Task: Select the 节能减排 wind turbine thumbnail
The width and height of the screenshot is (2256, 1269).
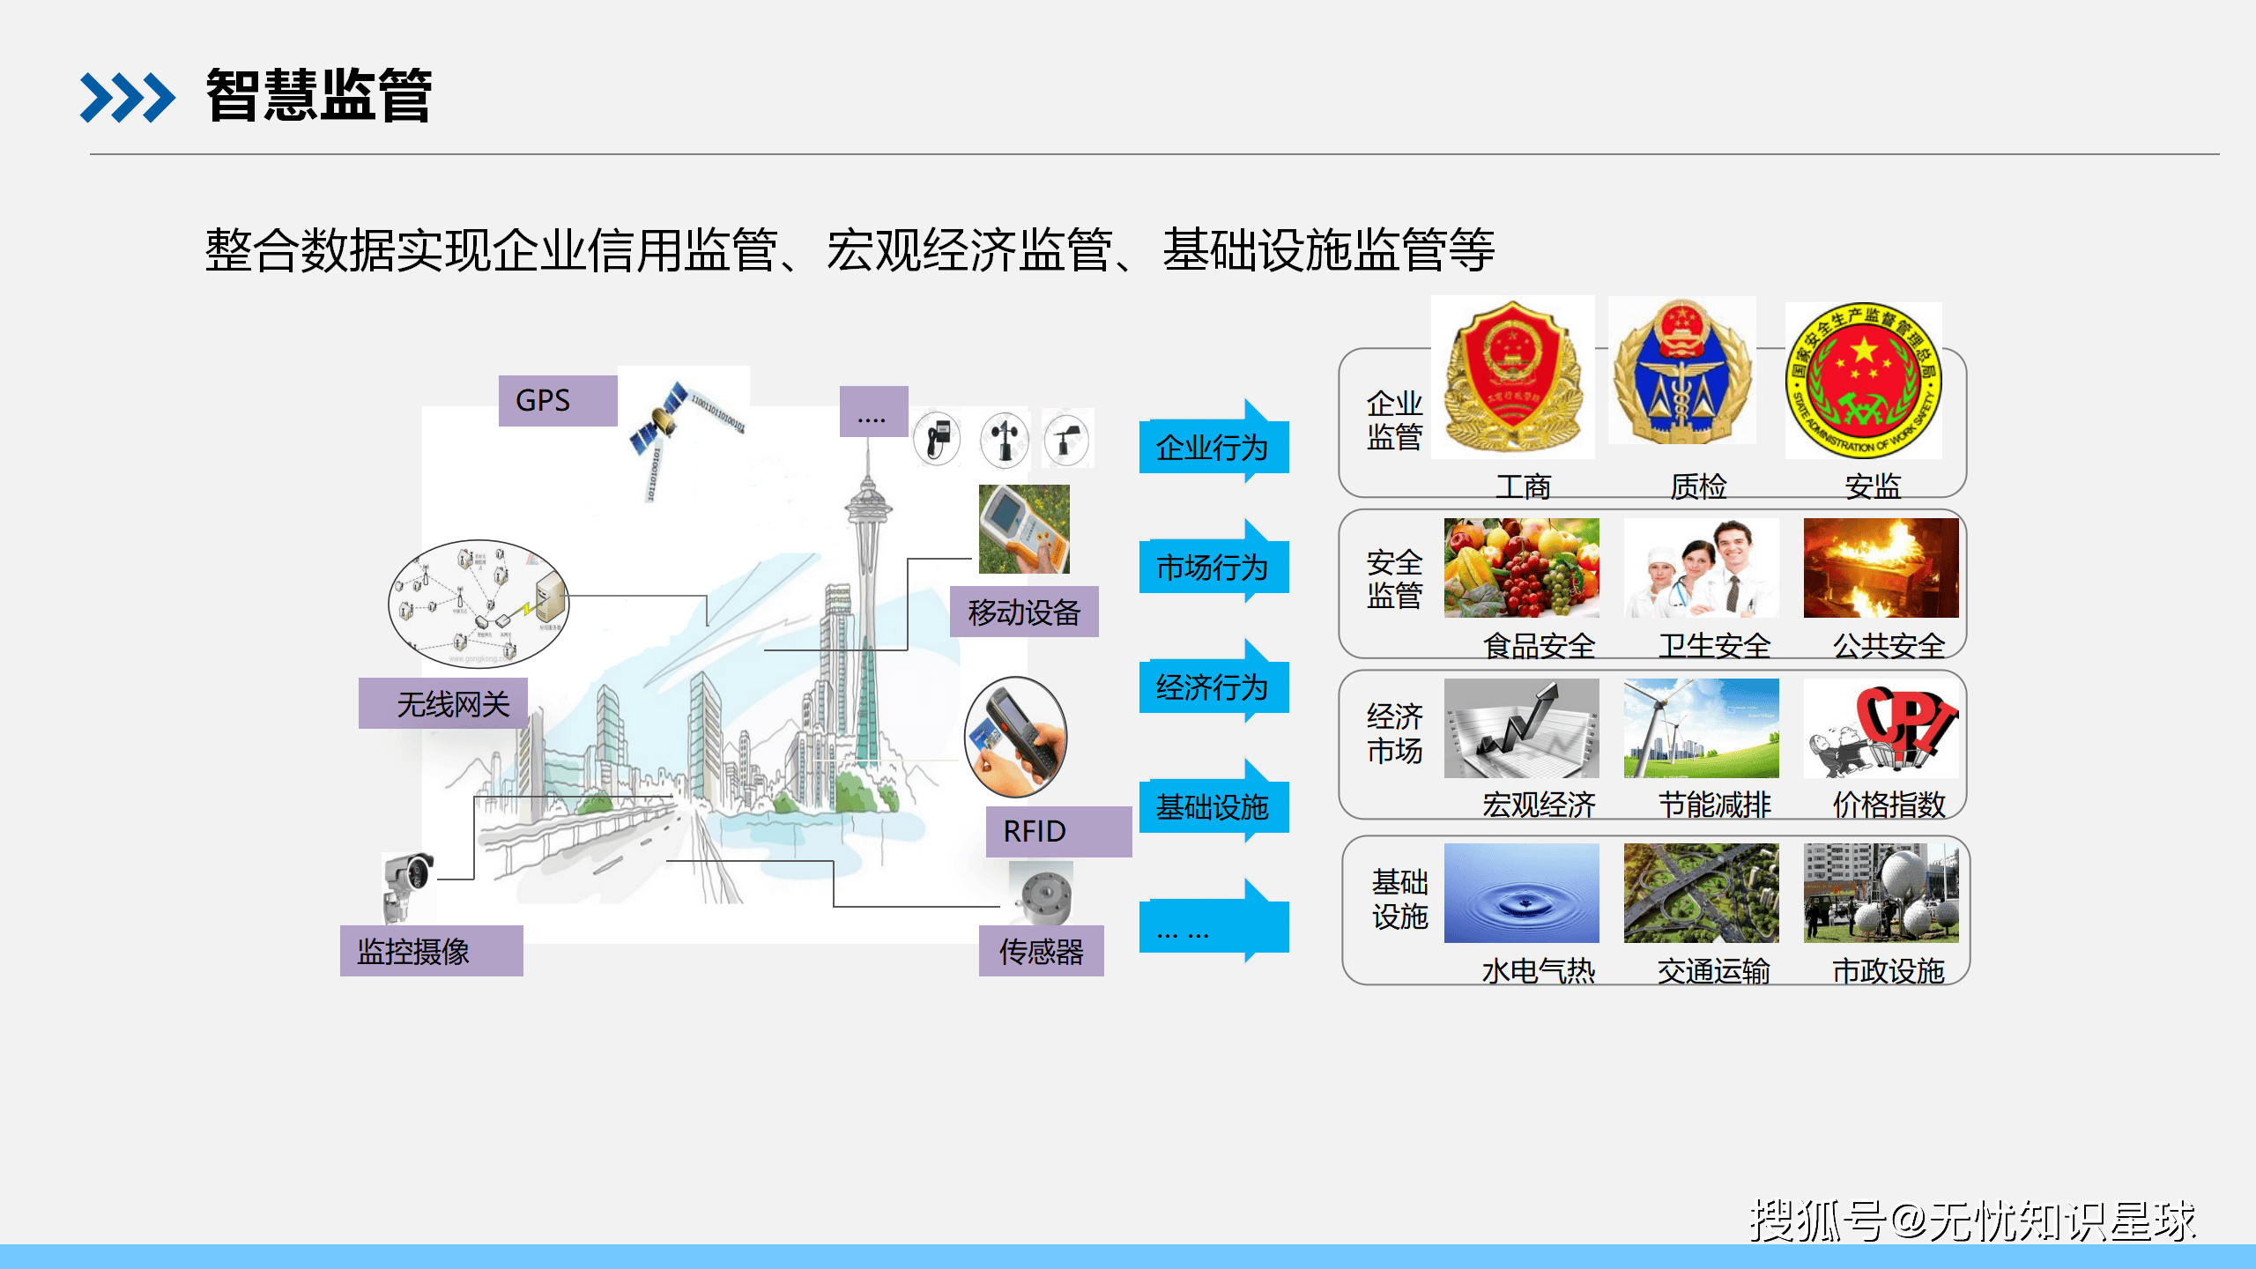Action: pyautogui.click(x=1701, y=728)
